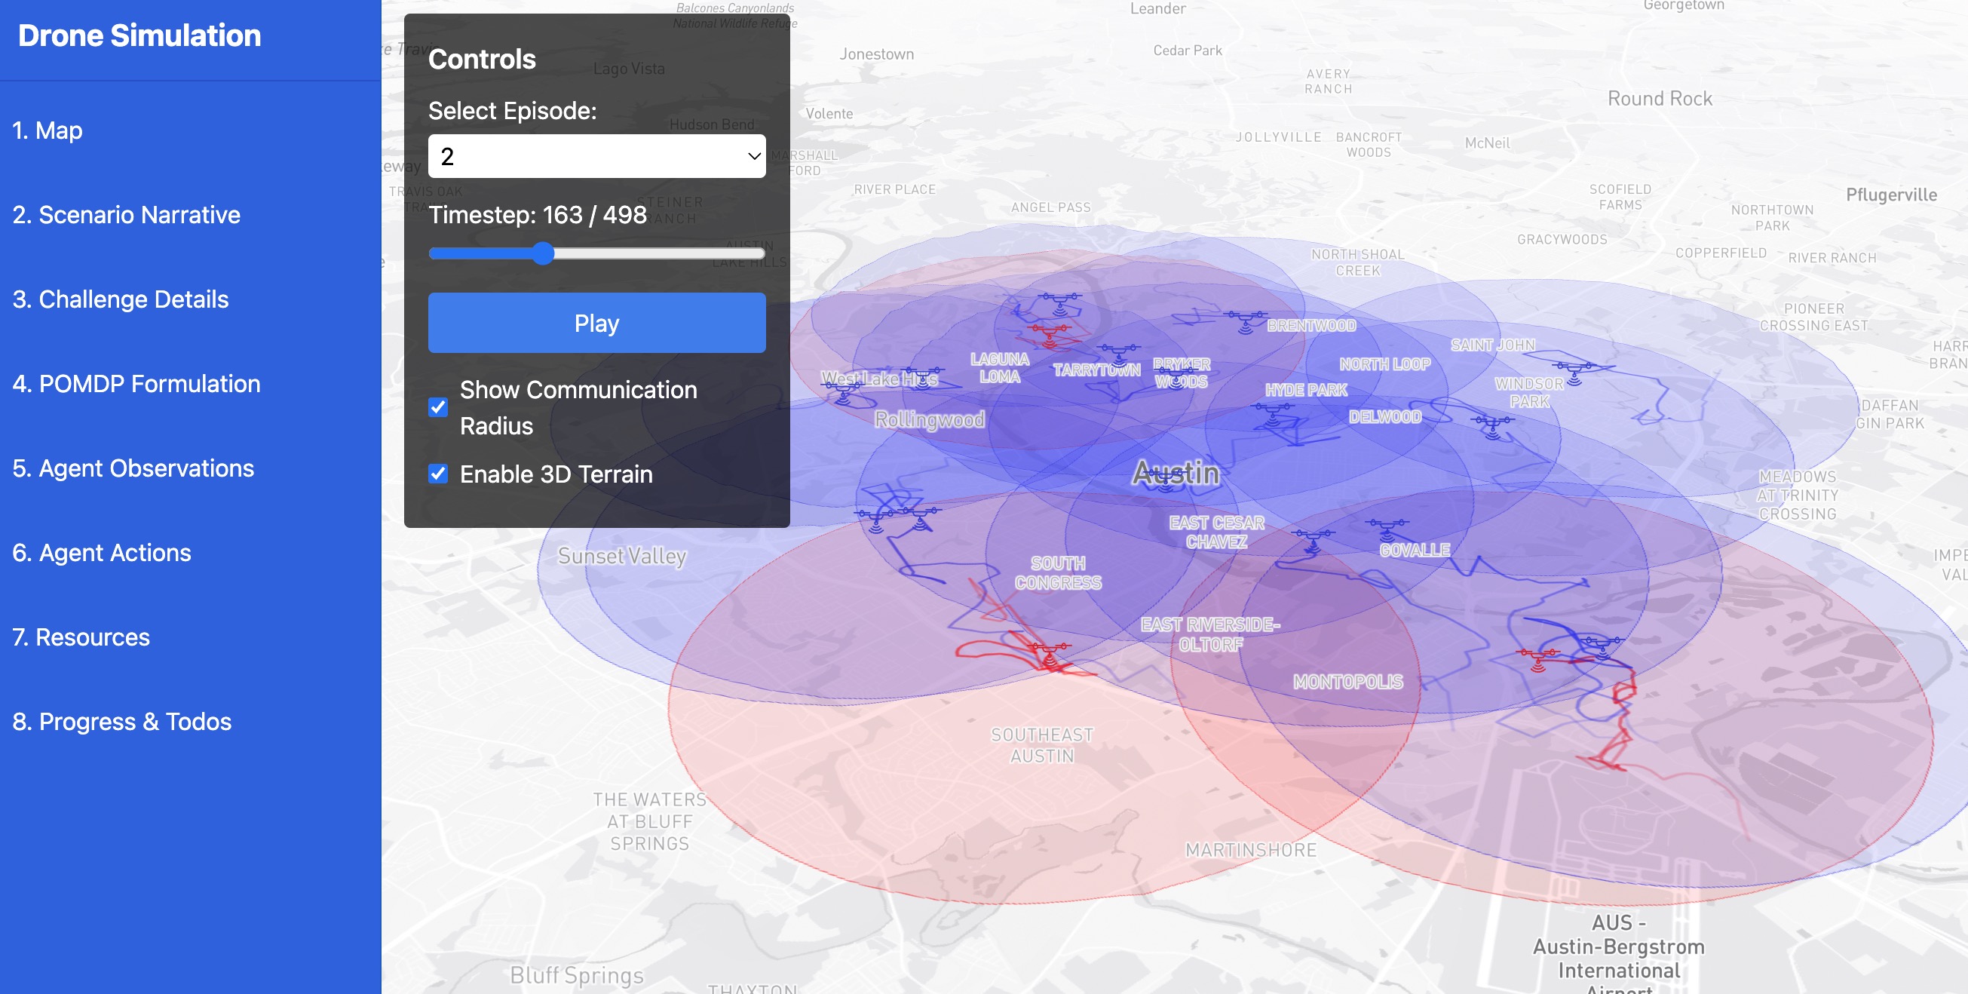Select the drone under 'West' of West Lake Hills
The width and height of the screenshot is (1968, 994).
click(x=842, y=392)
